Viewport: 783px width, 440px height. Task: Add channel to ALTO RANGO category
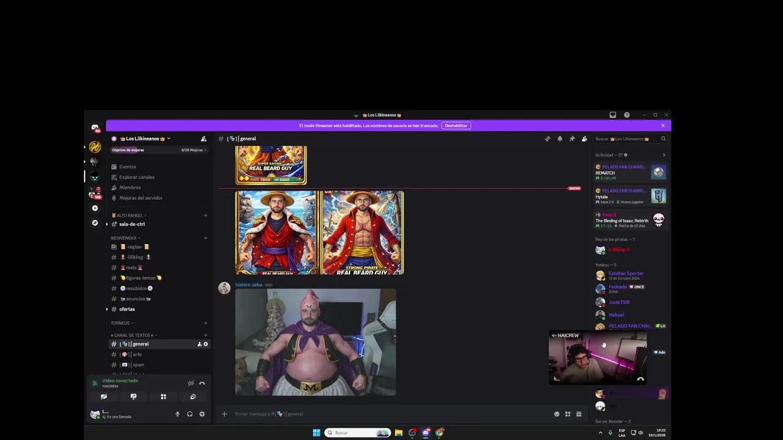[x=206, y=215]
